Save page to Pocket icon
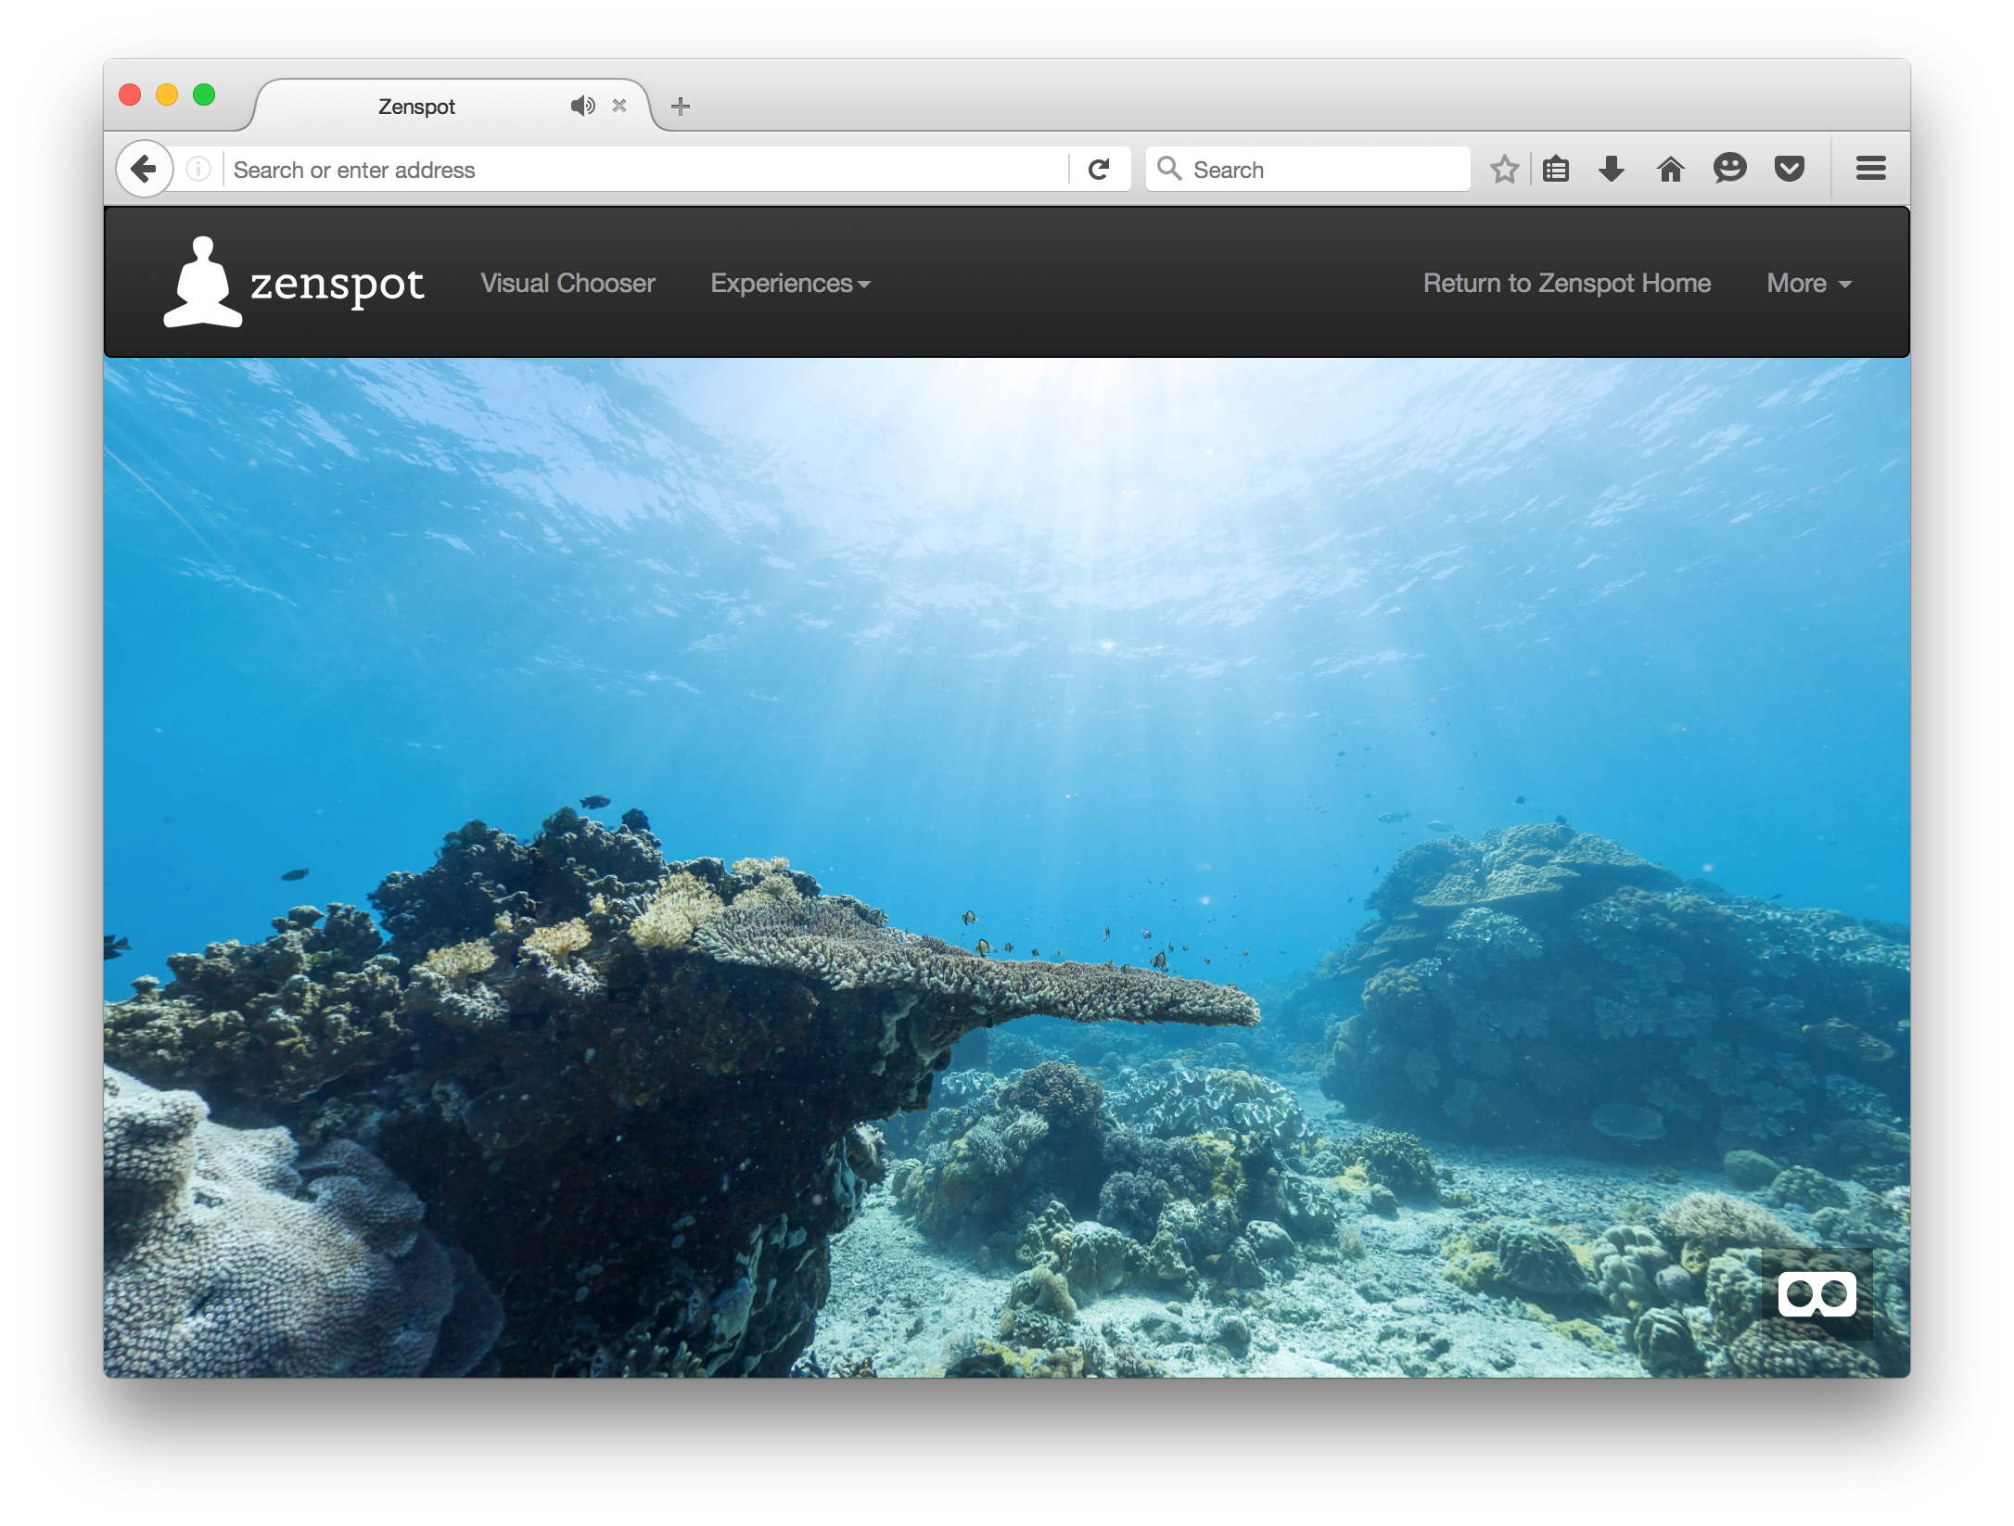 tap(1789, 169)
